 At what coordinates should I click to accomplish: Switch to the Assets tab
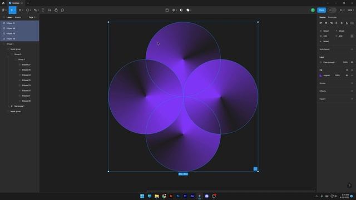click(x=18, y=17)
